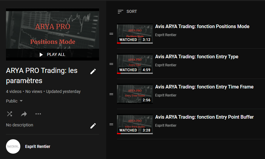Click the Esprit Rentier channel avatar
The width and height of the screenshot is (265, 159).
click(x=13, y=146)
